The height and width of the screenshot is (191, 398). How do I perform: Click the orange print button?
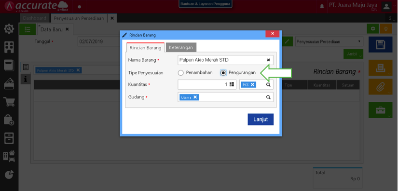pyautogui.click(x=380, y=68)
